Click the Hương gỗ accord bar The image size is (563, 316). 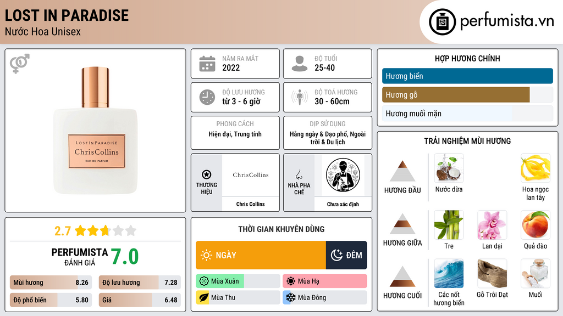[x=467, y=94]
